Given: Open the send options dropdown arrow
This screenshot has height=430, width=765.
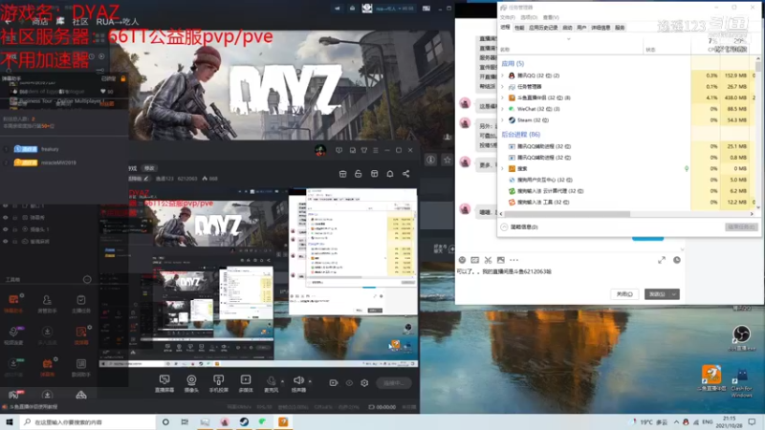Looking at the screenshot, I should point(674,294).
